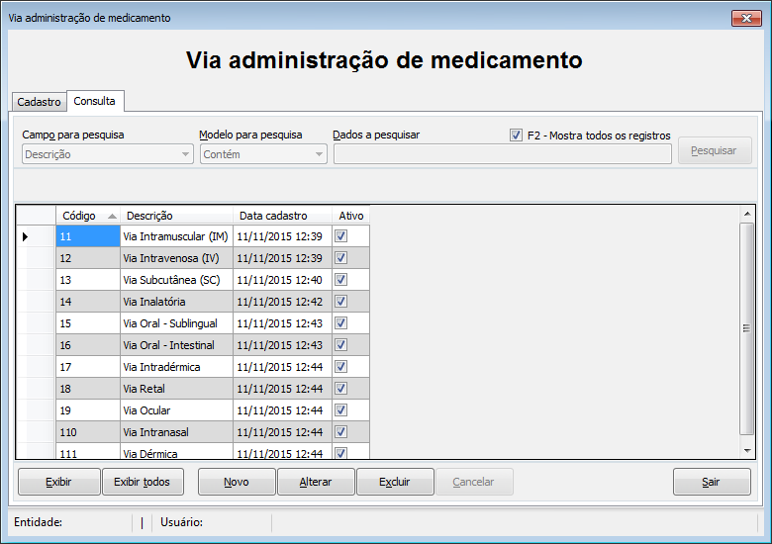Select code cell 13
This screenshot has height=544, width=772.
(88, 279)
